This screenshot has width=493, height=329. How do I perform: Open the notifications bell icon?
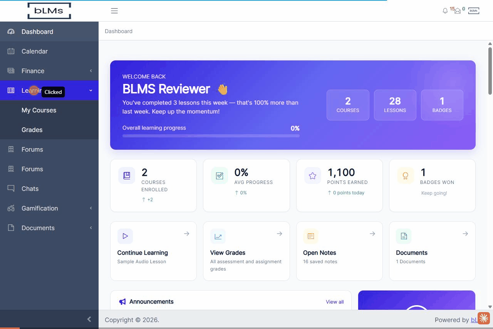(x=445, y=11)
